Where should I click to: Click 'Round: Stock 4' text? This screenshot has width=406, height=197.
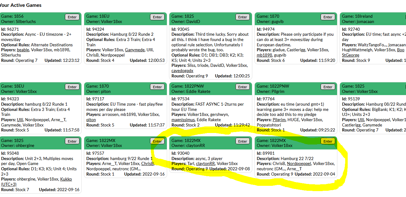point(100,61)
